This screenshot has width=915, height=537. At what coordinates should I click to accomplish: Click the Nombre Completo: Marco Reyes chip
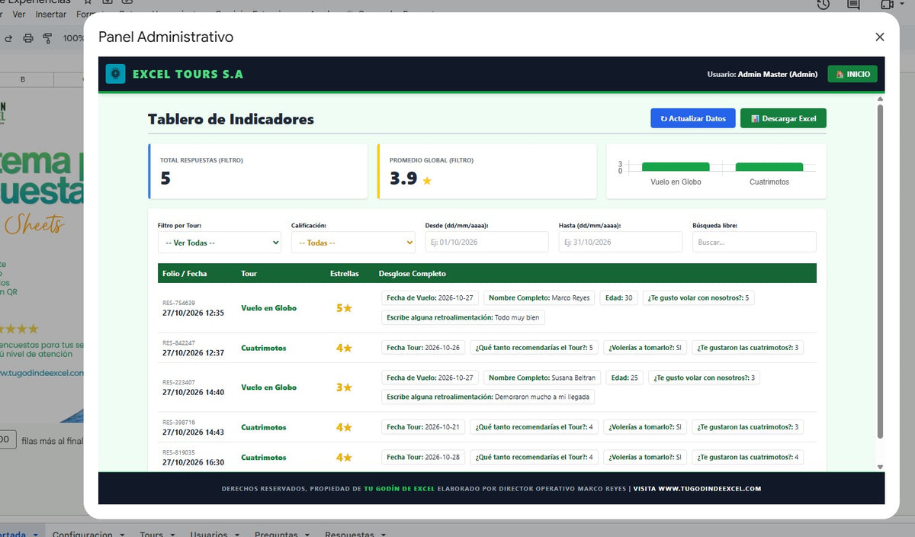[539, 298]
